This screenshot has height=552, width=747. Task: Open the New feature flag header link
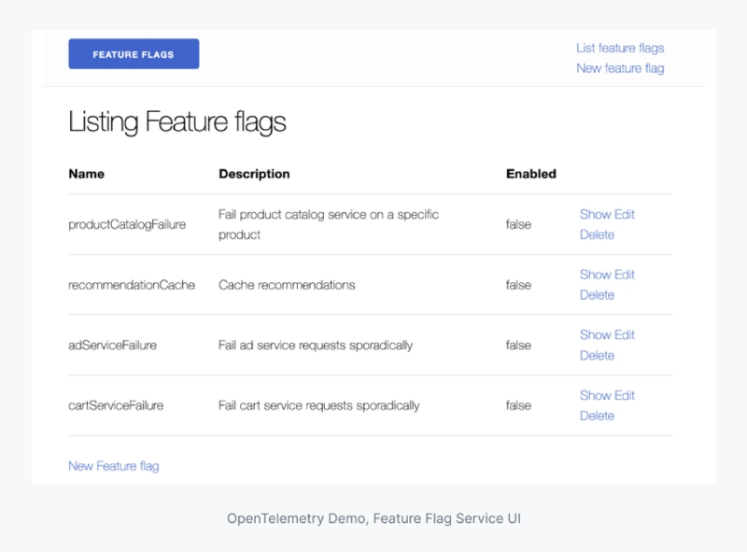pos(620,68)
